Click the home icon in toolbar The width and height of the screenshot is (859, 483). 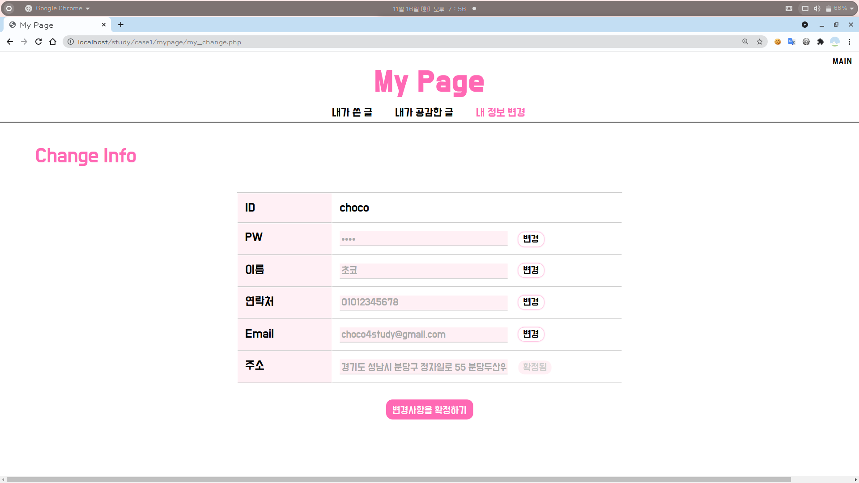coord(53,42)
